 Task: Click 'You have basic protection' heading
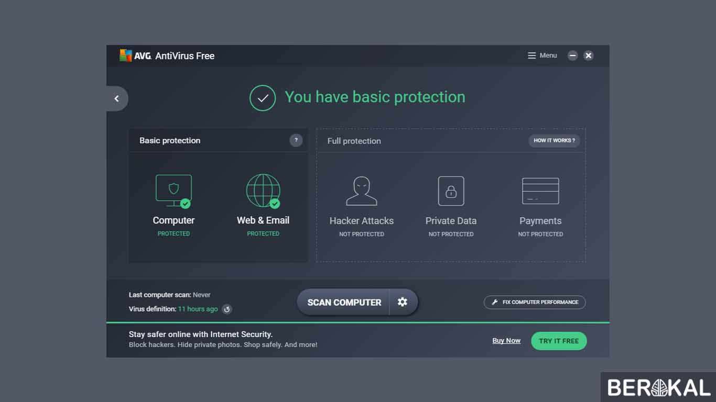[x=375, y=97]
